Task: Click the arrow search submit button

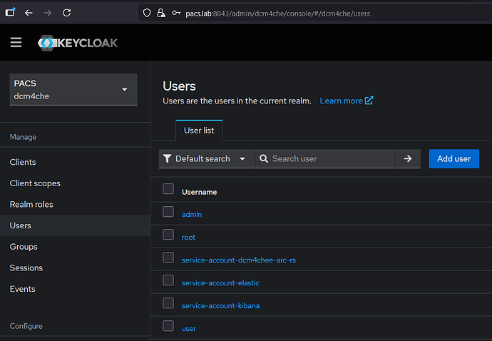Action: point(408,159)
